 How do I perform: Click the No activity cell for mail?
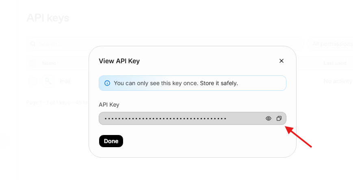338,81
